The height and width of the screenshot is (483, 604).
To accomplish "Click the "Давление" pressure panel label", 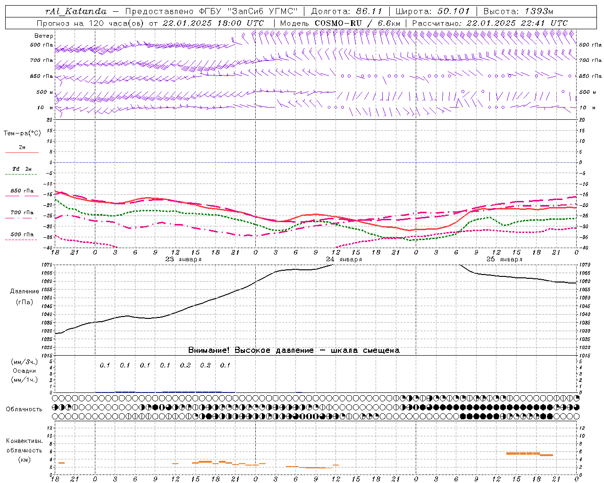I will click(x=25, y=291).
